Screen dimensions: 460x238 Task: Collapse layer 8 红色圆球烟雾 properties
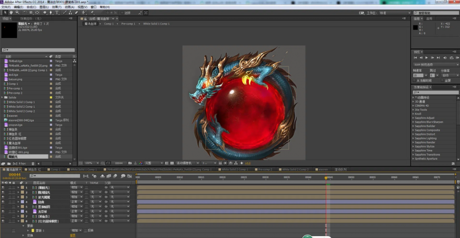[18, 221]
